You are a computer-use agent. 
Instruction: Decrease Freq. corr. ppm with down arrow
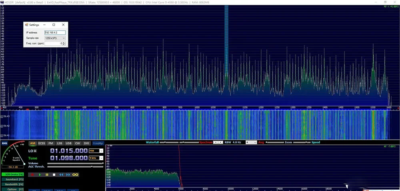click(64, 45)
